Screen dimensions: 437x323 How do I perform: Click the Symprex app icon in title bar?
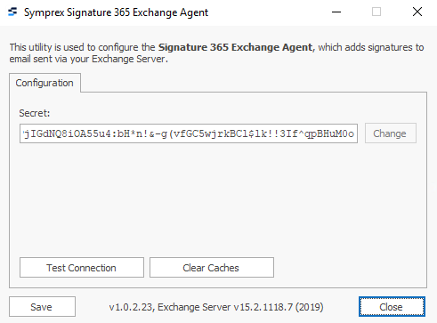tap(12, 12)
